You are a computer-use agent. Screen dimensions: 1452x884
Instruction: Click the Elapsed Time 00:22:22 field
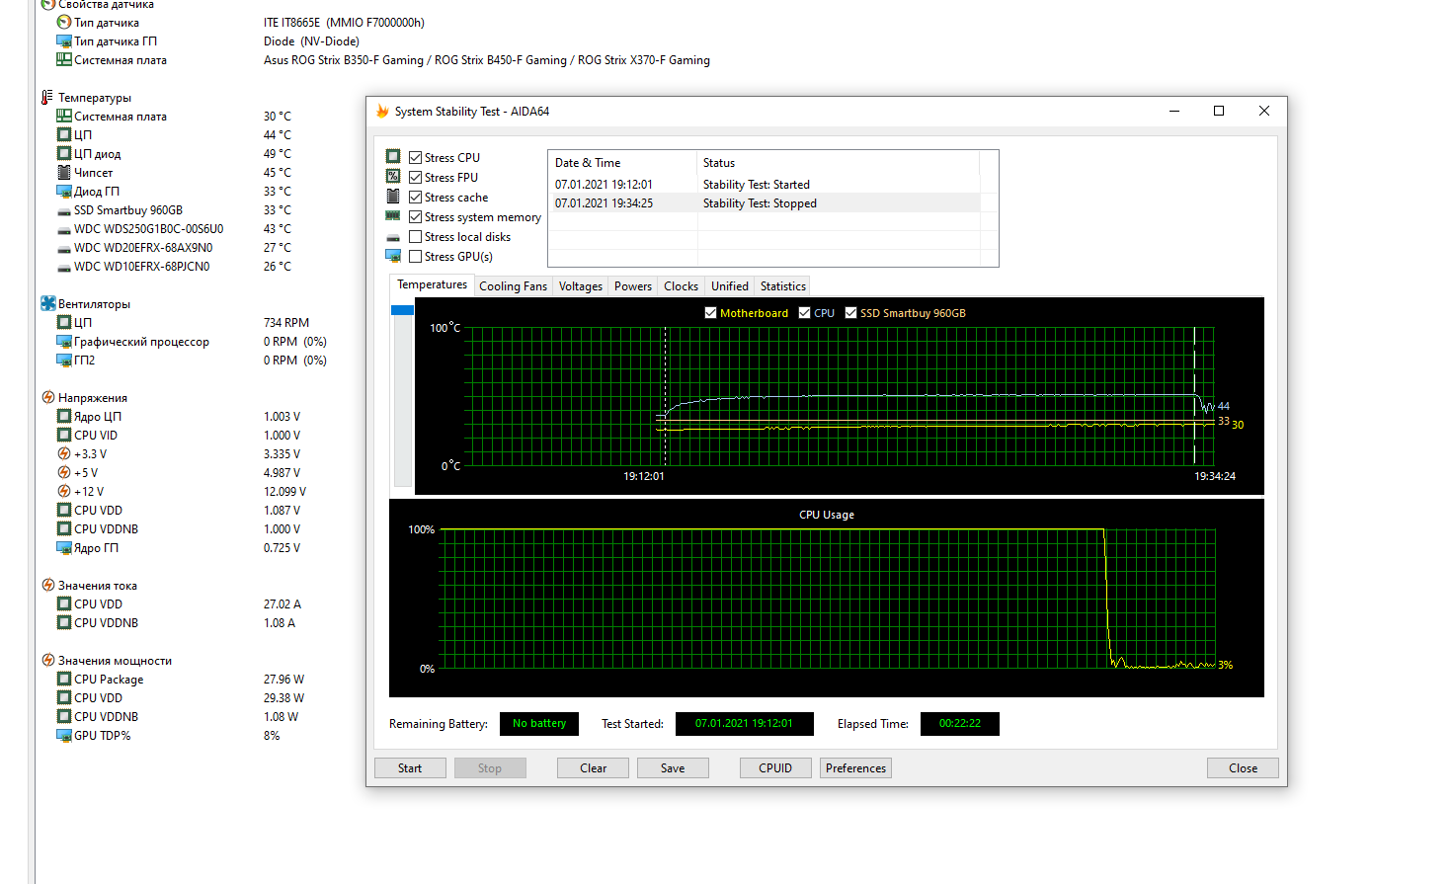[960, 724]
